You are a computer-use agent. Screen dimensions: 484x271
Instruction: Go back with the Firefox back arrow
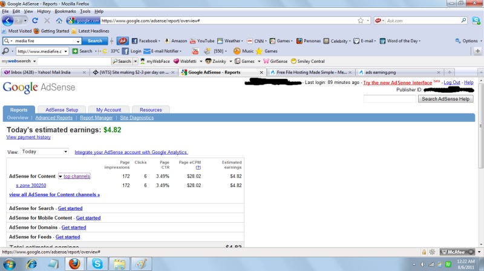[8, 21]
